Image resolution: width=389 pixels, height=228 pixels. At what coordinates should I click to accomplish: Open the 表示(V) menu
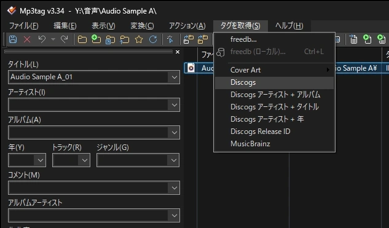click(x=103, y=26)
